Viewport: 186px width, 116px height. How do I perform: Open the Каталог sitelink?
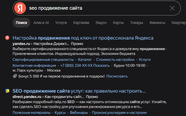click(x=85, y=59)
